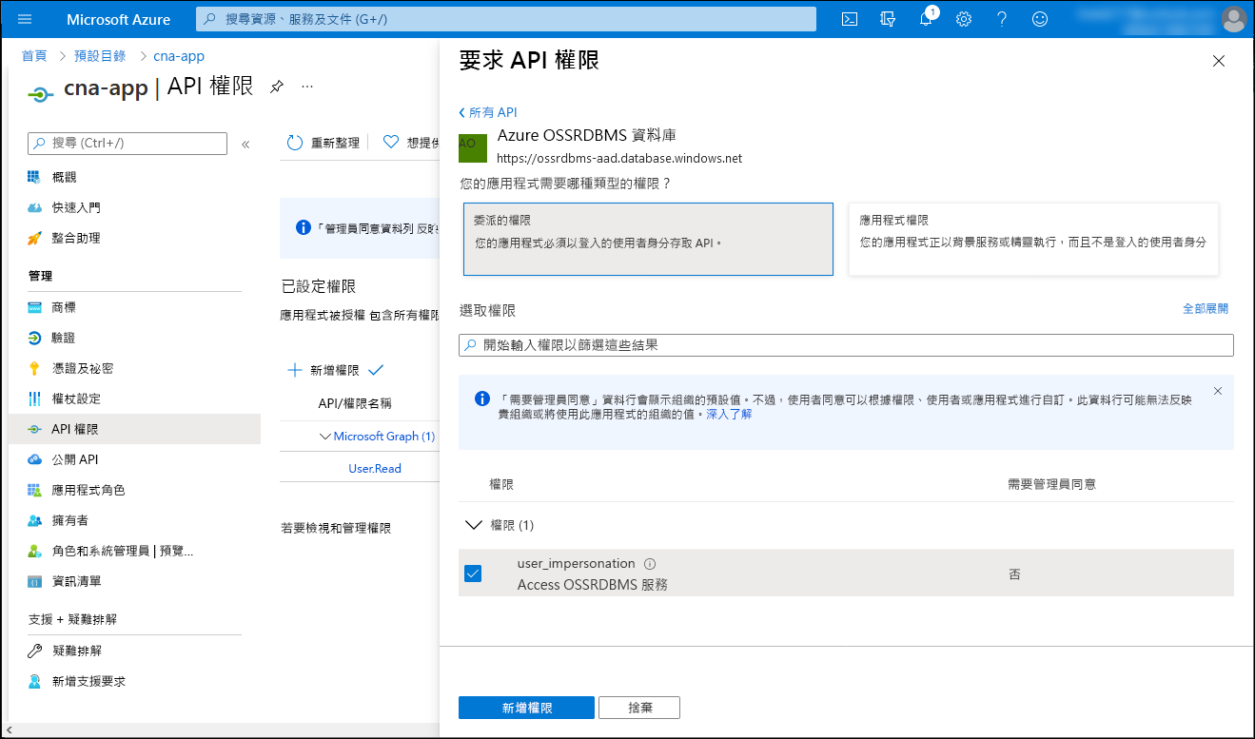Uncheck the user_impersonation permission checkbox

pyautogui.click(x=473, y=574)
